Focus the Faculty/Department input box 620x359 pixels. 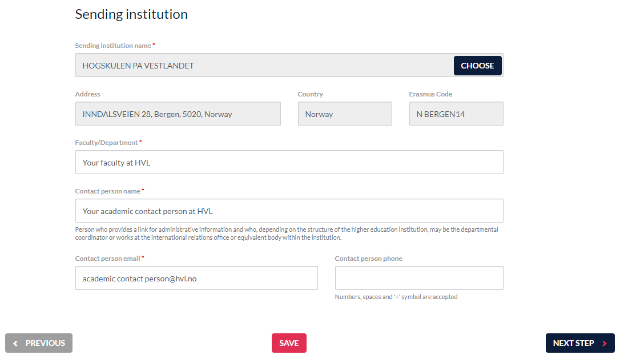[289, 163]
